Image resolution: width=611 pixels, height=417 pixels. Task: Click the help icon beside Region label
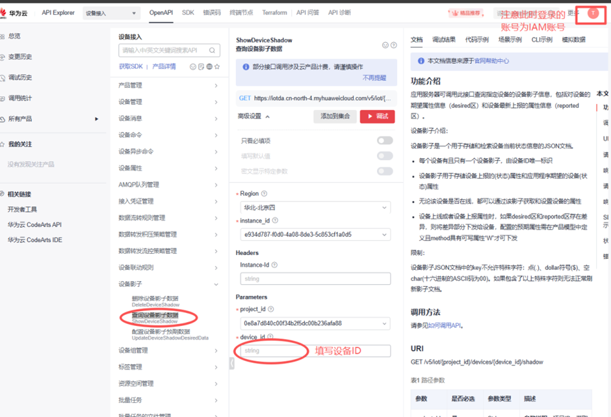coord(264,194)
